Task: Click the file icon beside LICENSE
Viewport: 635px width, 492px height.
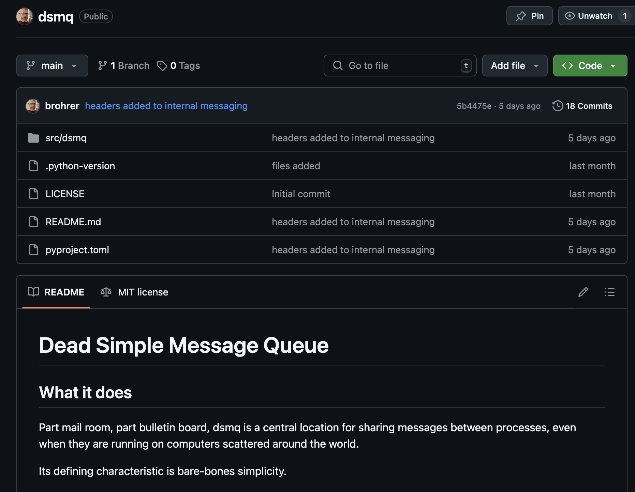Action: tap(33, 194)
